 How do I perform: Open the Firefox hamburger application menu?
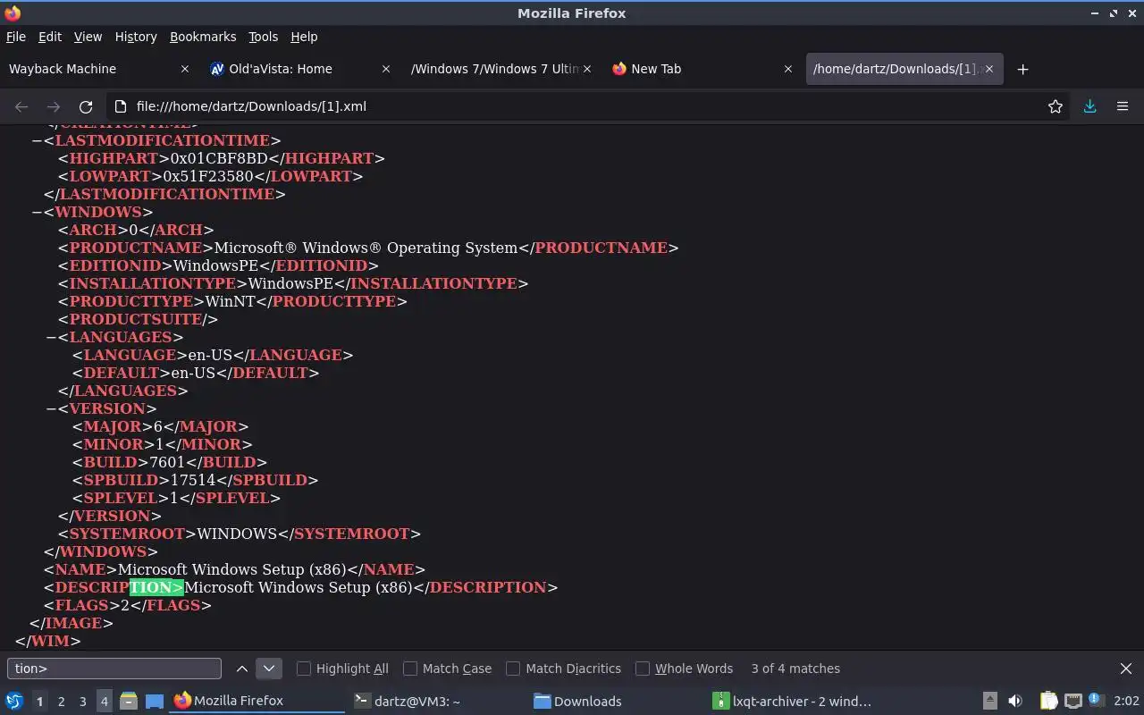pyautogui.click(x=1123, y=106)
